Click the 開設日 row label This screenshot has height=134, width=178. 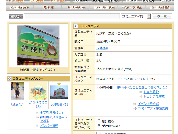79,42
